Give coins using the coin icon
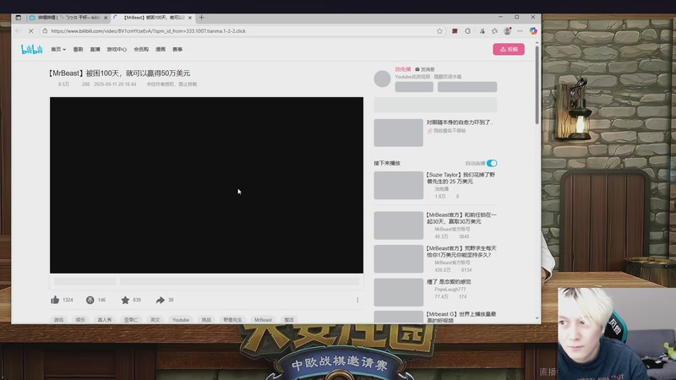 coord(90,300)
